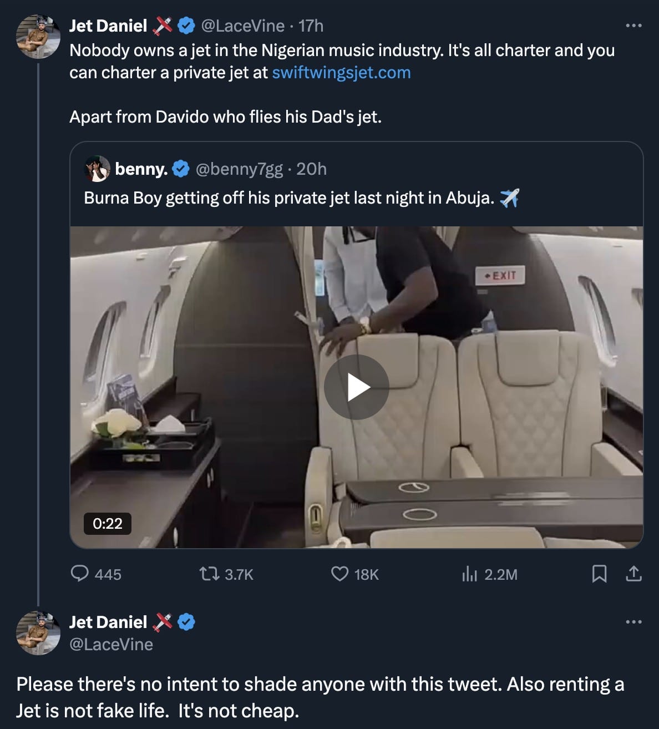Screen dimensions: 659x729
Task: Click the 20h quoted tweet timestamp
Action: point(311,169)
